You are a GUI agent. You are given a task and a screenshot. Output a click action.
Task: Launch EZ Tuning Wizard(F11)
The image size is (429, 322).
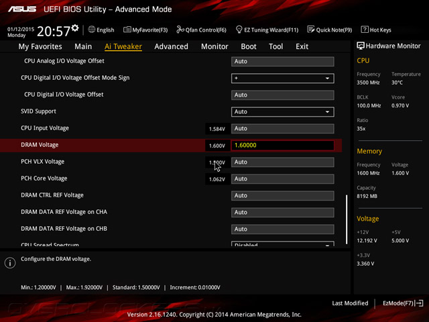tap(271, 30)
